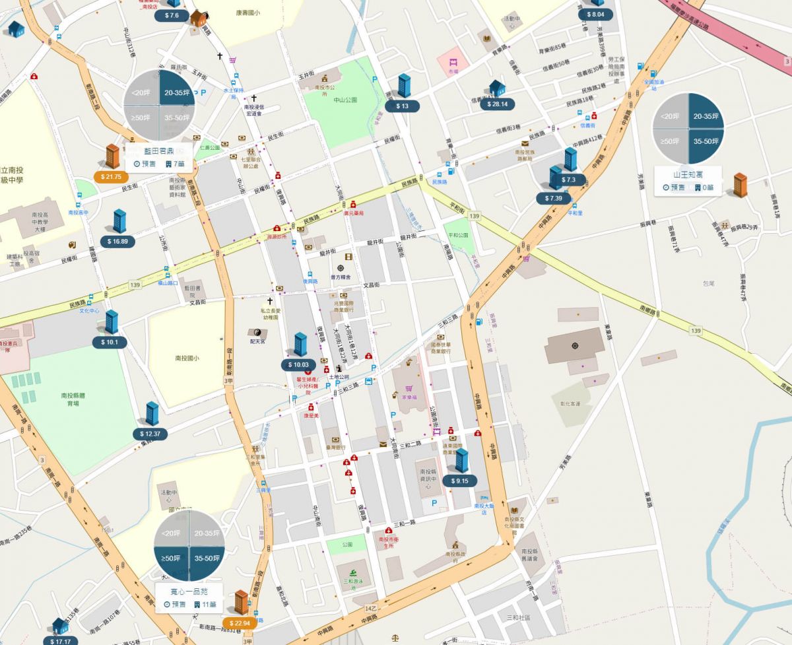Click 7筆 count on 藍田君鼎 card
792x645 pixels.
(x=175, y=164)
